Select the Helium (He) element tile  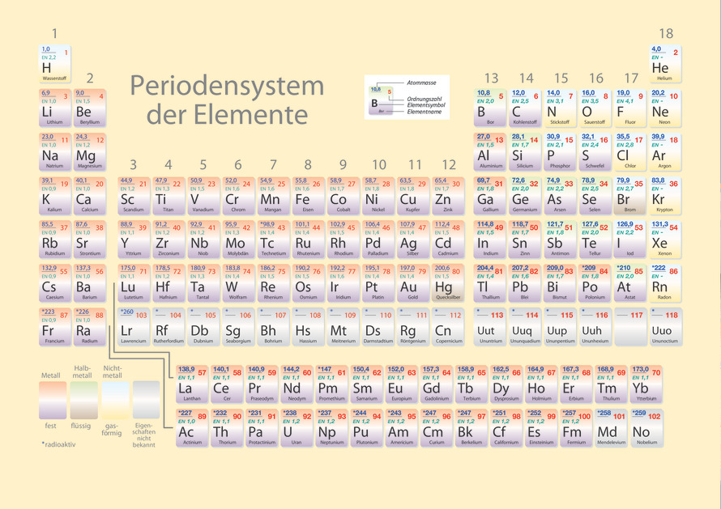point(665,64)
